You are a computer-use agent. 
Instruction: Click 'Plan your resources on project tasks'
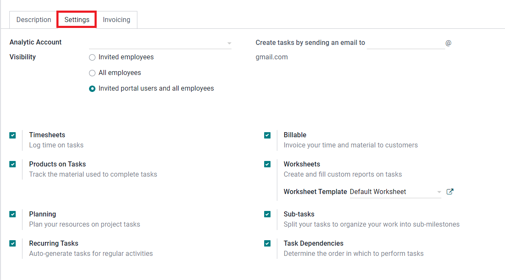point(84,225)
